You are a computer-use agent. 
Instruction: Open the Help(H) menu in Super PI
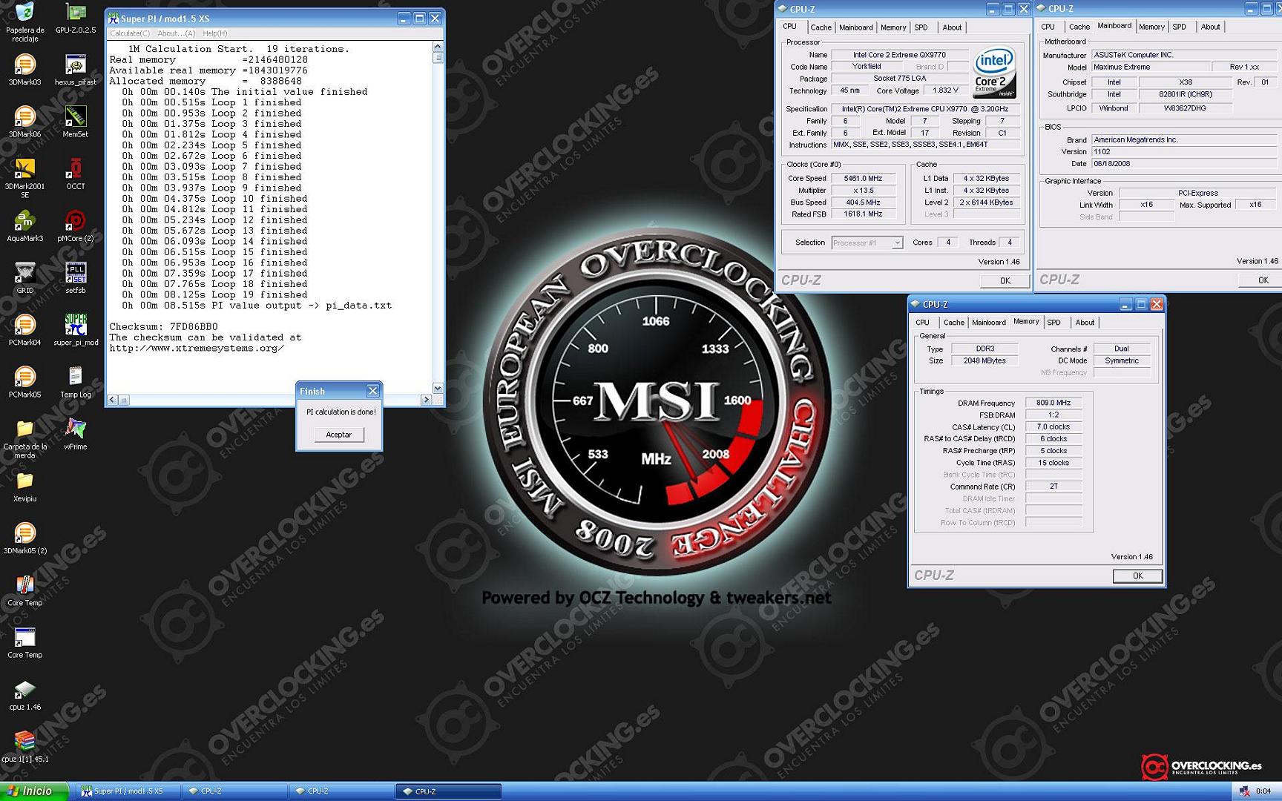215,33
